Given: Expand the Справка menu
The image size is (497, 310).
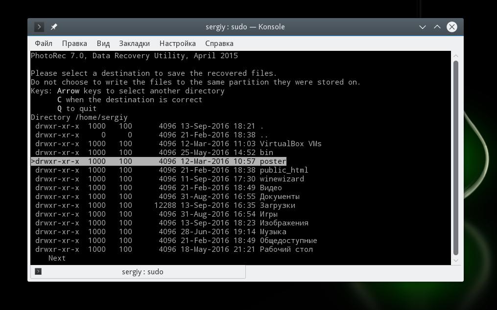Looking at the screenshot, I should [x=219, y=44].
